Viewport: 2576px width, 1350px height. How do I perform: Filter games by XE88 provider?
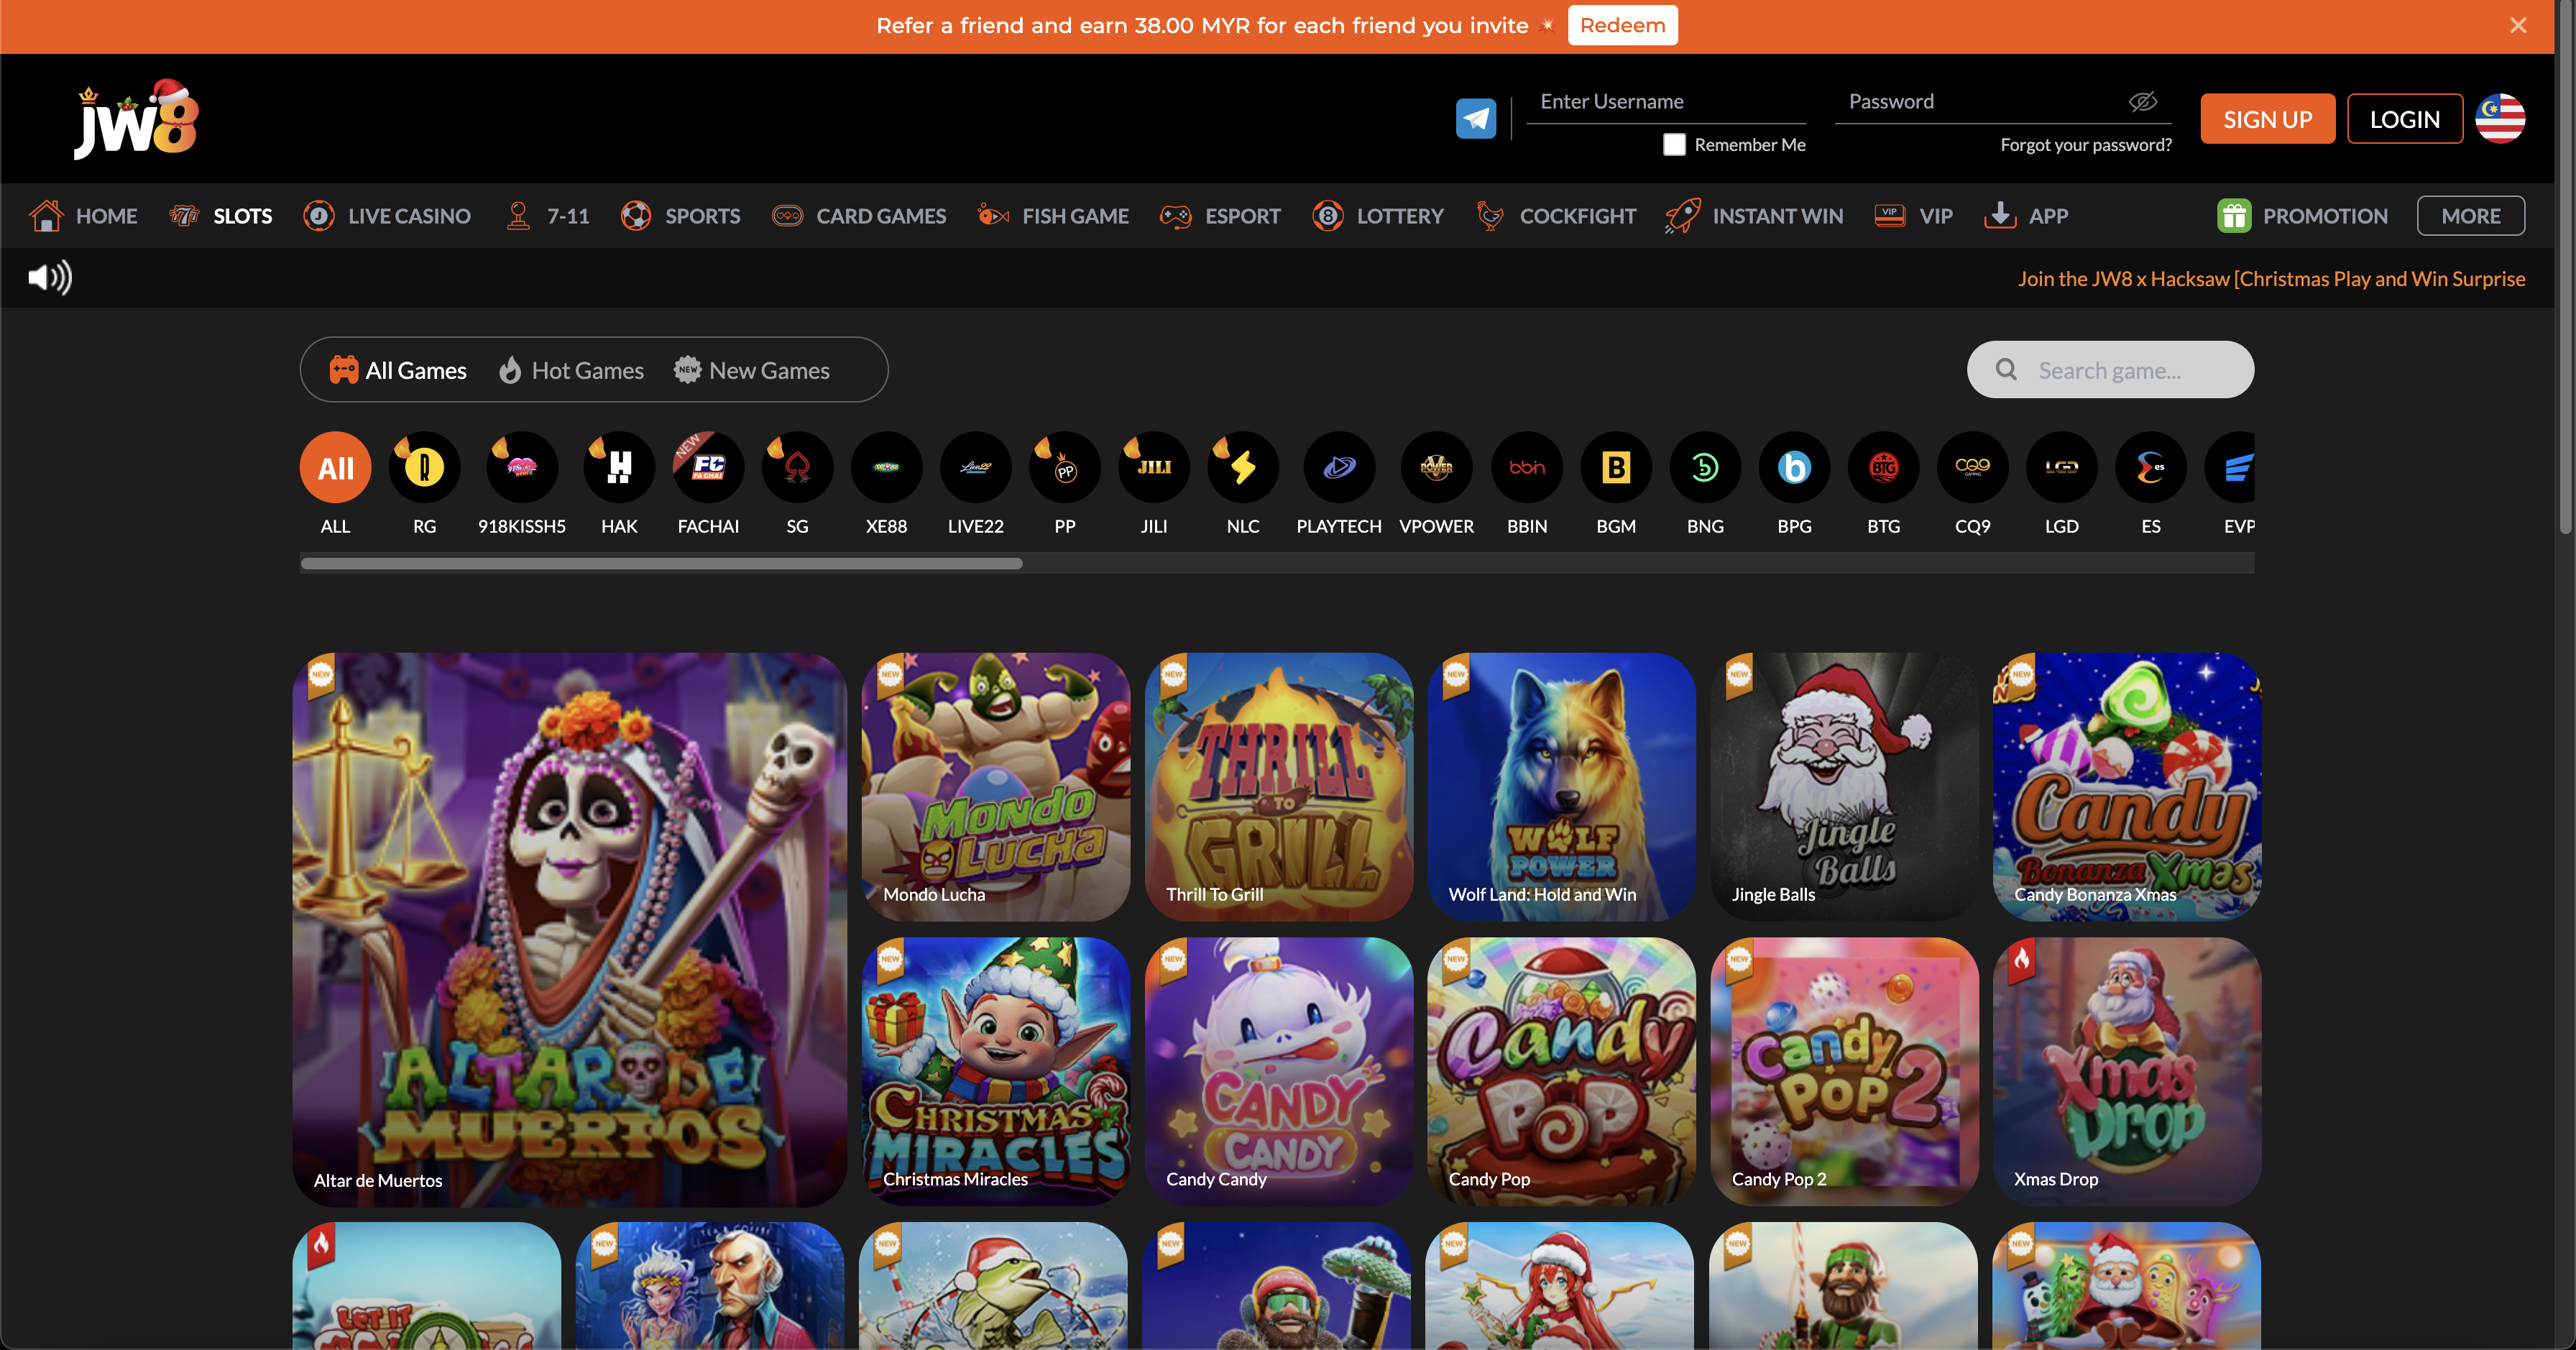coord(886,484)
